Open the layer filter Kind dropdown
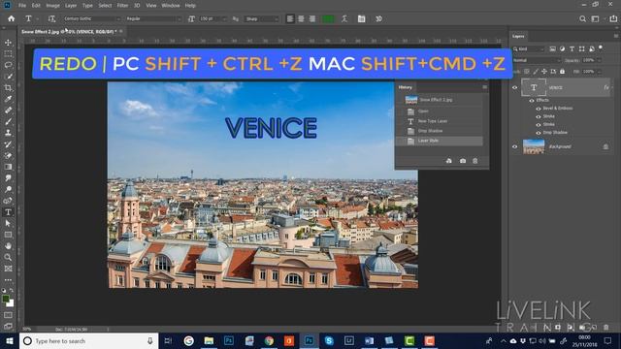The image size is (621, 349). click(529, 48)
